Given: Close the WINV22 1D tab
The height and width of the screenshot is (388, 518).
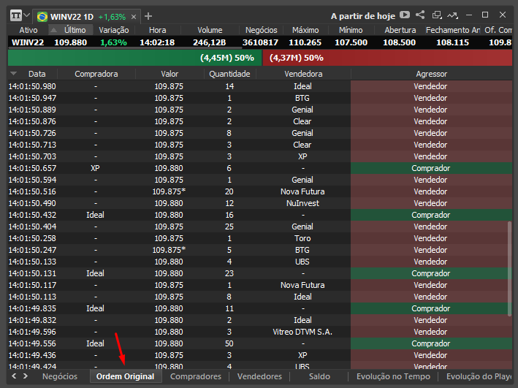Looking at the screenshot, I should (x=134, y=17).
